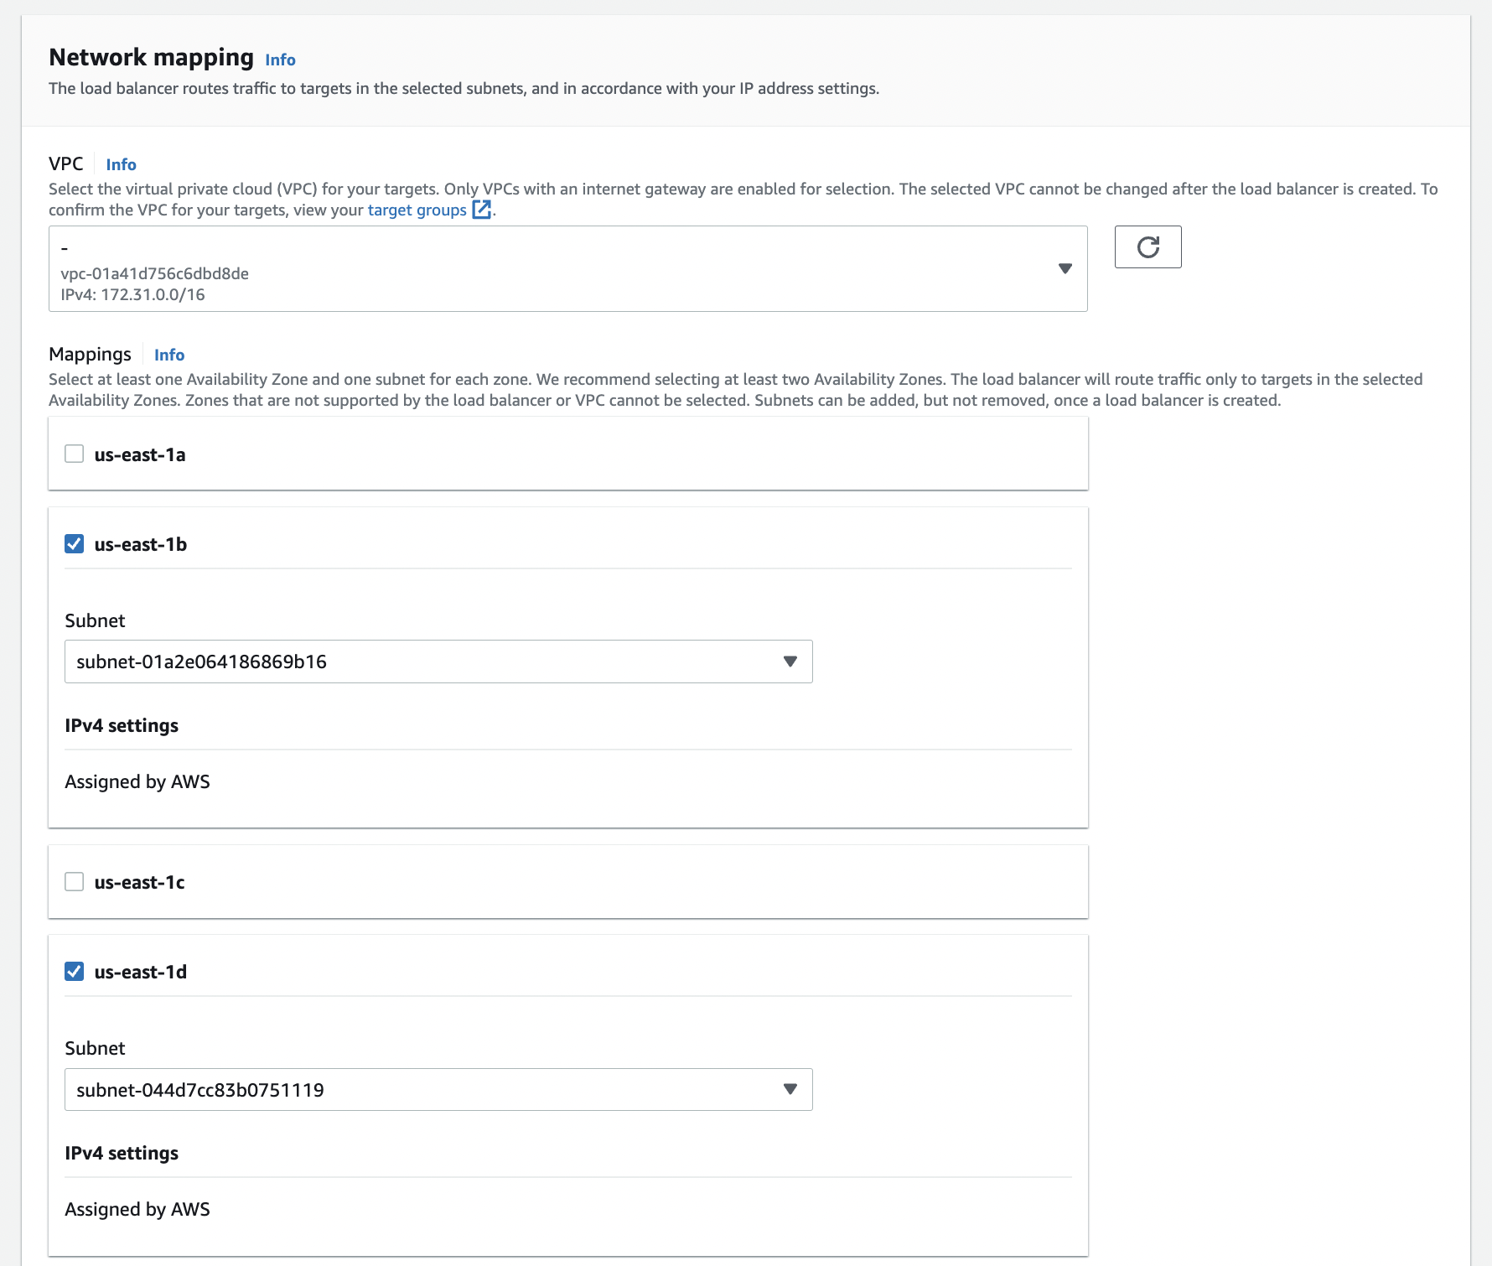Open subnet-044d7cc83b0751119 dropdown
This screenshot has width=1492, height=1266.
tap(438, 1089)
